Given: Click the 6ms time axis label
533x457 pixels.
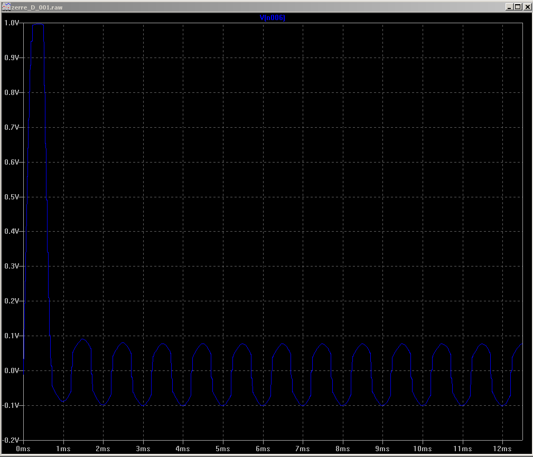Looking at the screenshot, I should click(263, 449).
